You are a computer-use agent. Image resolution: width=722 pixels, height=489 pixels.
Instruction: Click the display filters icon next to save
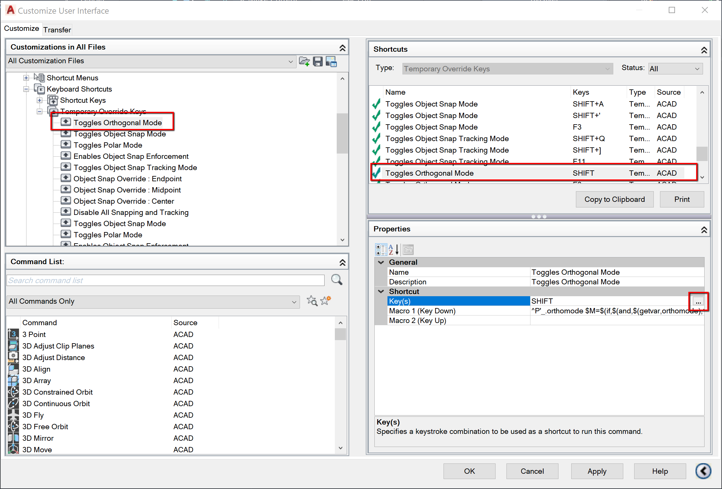[x=331, y=62]
